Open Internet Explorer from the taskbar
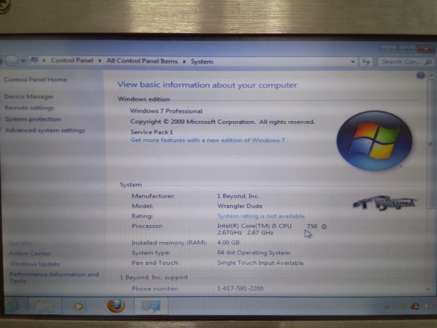Screen dimensions: 437x328 coord(12,306)
